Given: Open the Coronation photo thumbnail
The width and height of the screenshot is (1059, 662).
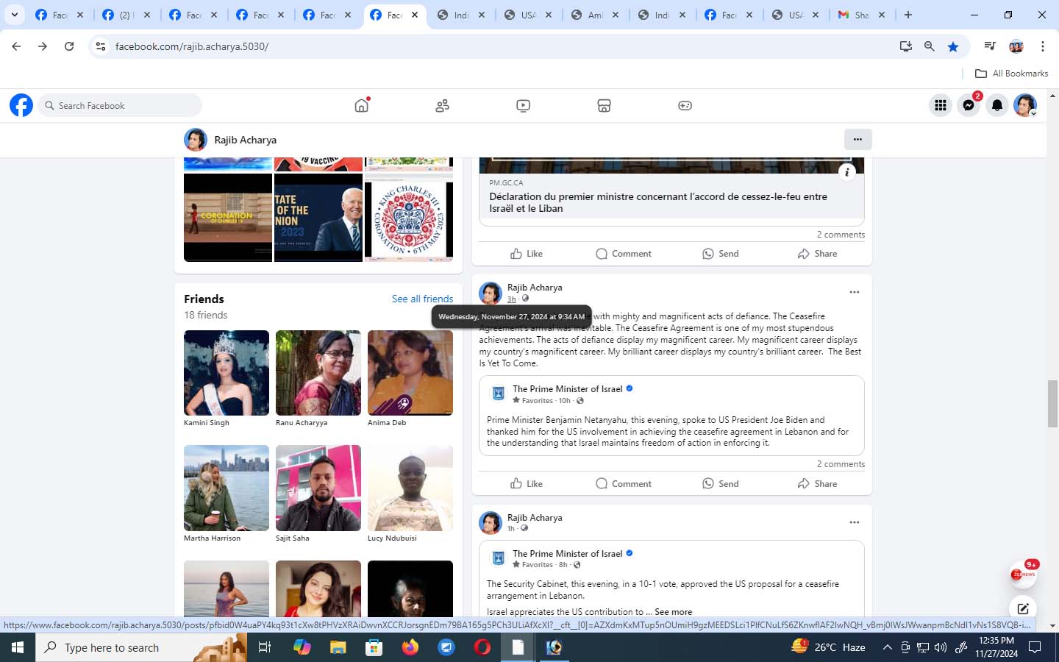Looking at the screenshot, I should pos(228,217).
